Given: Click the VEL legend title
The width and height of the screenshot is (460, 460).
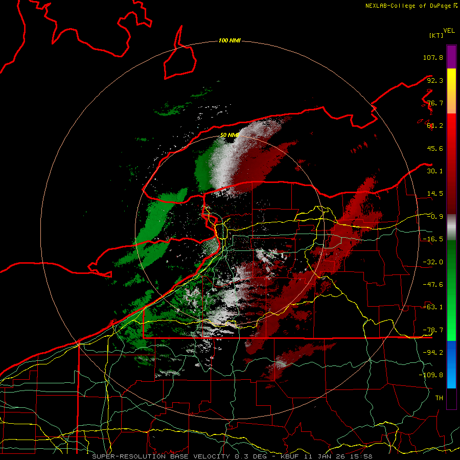Looking at the screenshot, I should (449, 31).
